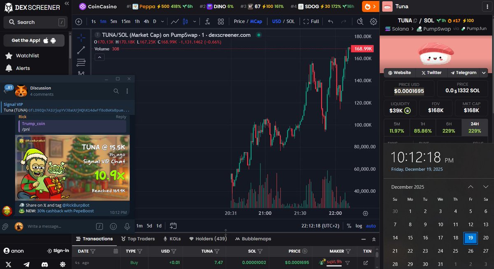The height and width of the screenshot is (269, 494).
Task: Open time axis settings gear icon
Action: [x=365, y=213]
